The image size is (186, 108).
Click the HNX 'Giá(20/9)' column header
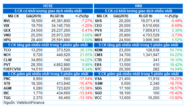(x=120, y=16)
